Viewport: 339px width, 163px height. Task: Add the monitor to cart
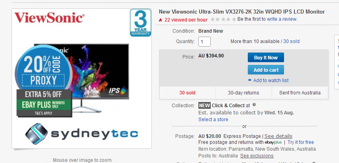[266, 70]
